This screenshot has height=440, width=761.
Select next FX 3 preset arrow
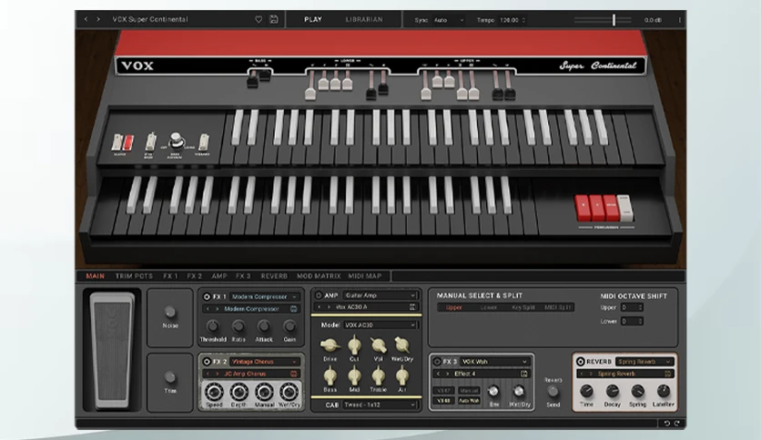click(447, 374)
